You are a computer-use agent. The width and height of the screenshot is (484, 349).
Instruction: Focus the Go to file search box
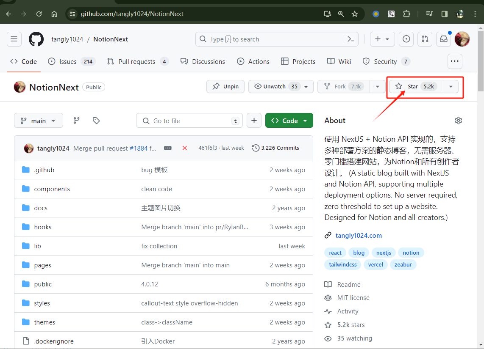pos(189,121)
